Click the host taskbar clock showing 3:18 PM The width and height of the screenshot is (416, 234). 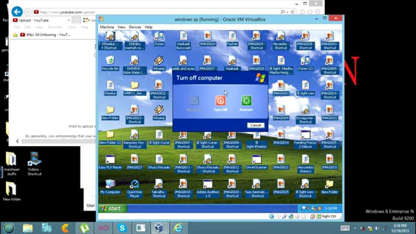pos(400,228)
